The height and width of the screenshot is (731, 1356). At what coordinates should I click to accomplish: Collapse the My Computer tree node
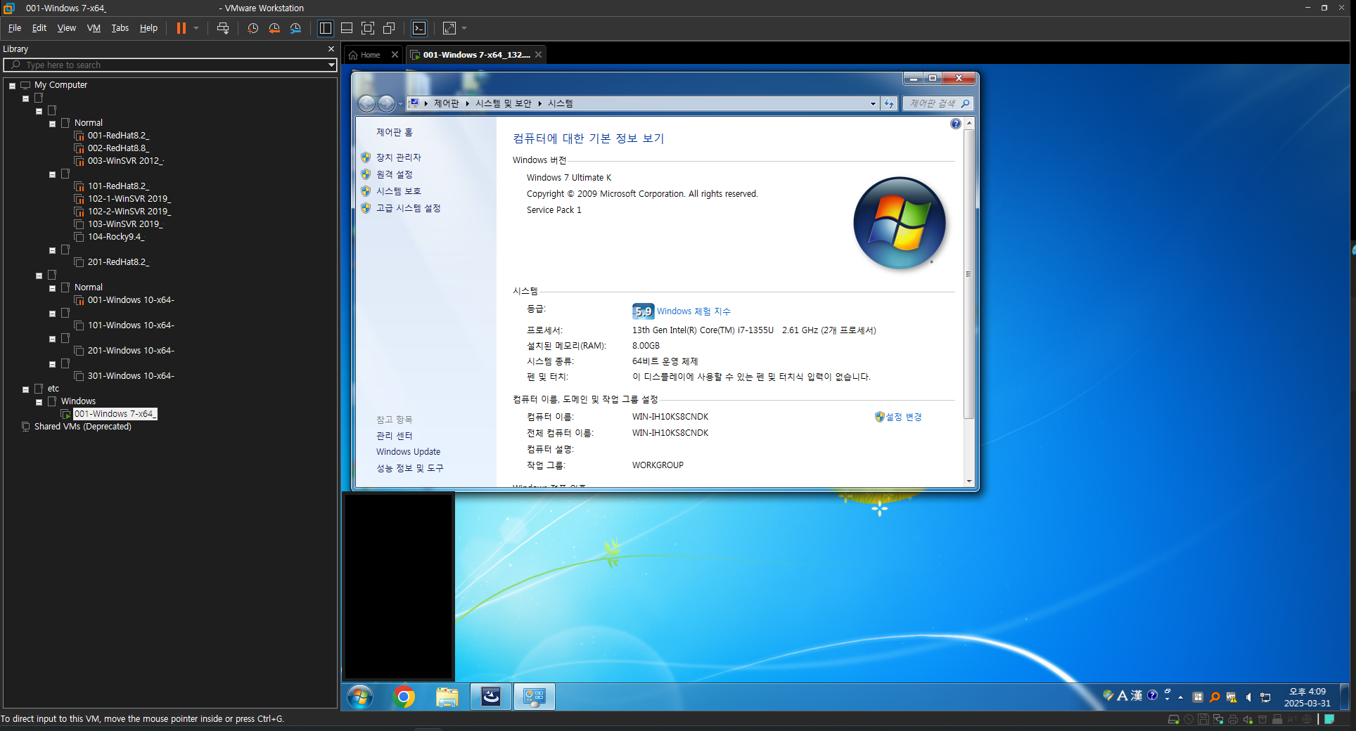tap(13, 86)
